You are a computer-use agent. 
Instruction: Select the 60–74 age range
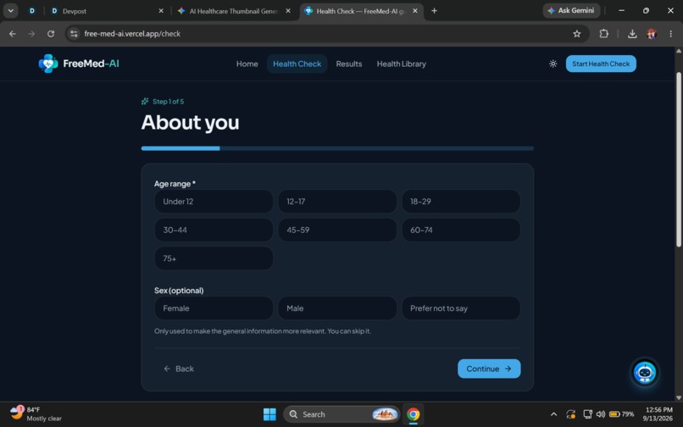point(461,230)
